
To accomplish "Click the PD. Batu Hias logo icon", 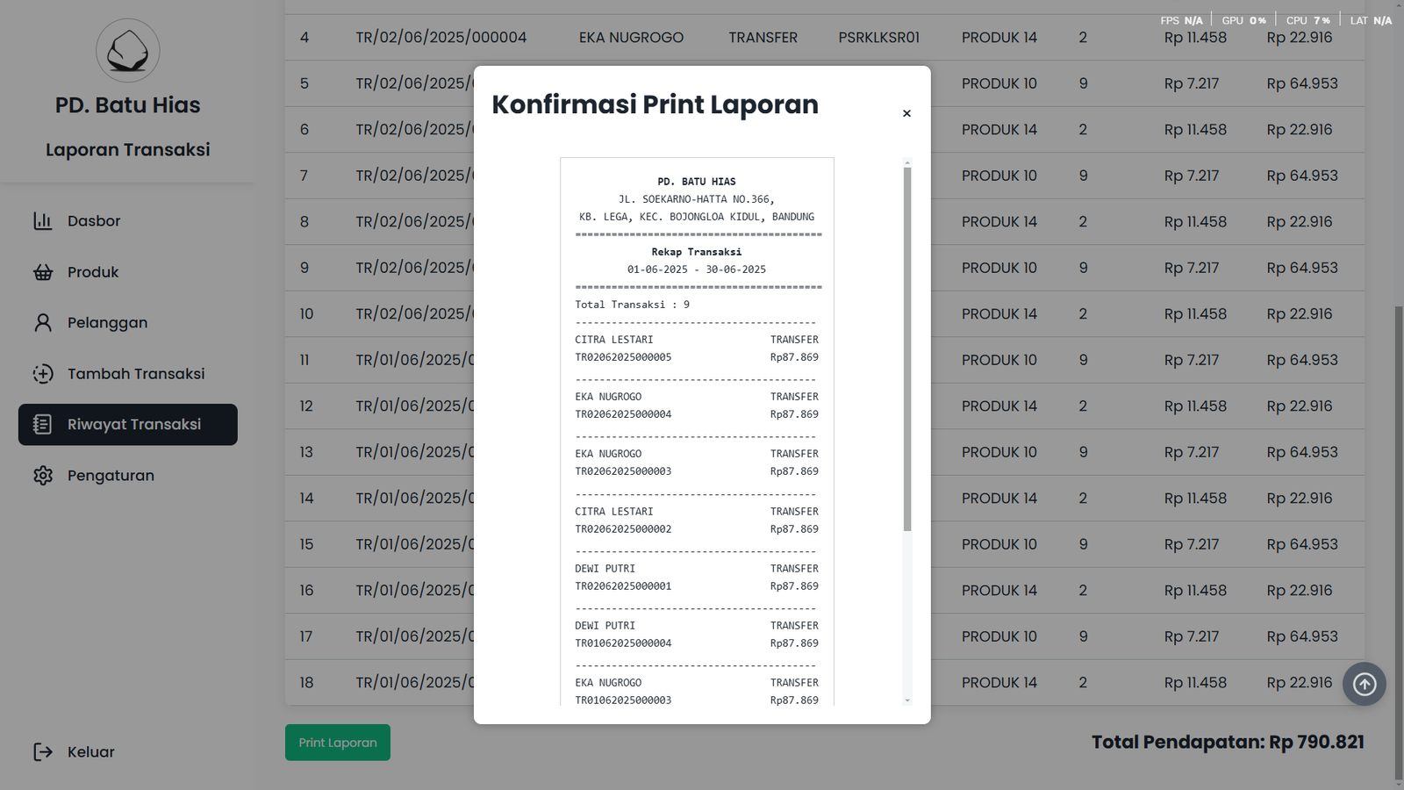I will click(128, 51).
